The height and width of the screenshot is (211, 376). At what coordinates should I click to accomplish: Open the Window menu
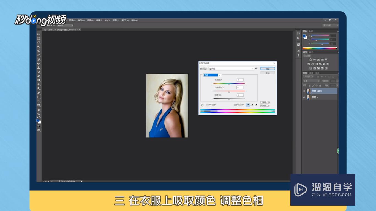tap(125, 20)
